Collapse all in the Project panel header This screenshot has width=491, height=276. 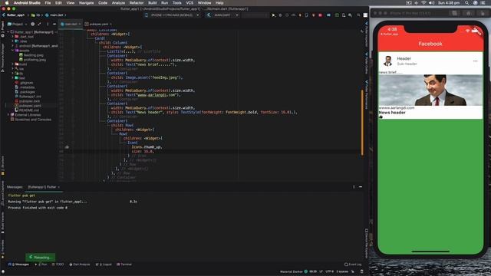(39, 24)
